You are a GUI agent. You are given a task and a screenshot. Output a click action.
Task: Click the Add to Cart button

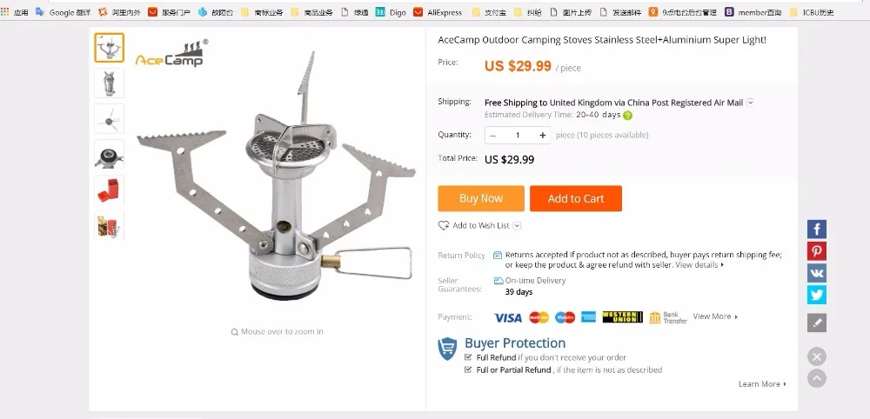[x=576, y=198]
